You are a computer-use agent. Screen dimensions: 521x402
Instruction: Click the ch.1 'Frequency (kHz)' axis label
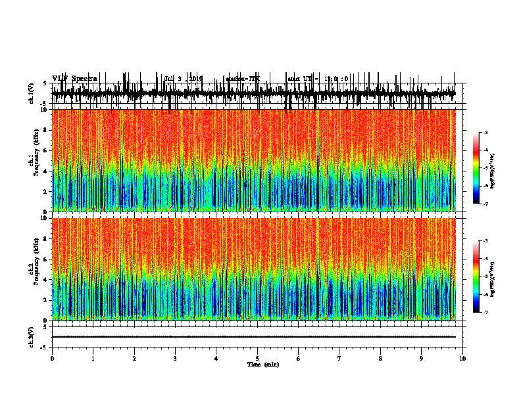point(36,152)
